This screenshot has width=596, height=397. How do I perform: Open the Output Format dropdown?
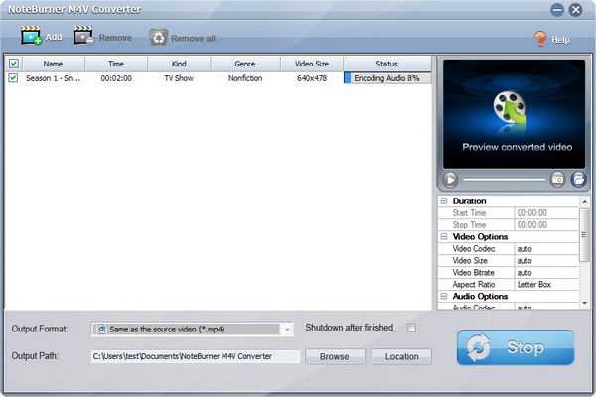coord(287,330)
